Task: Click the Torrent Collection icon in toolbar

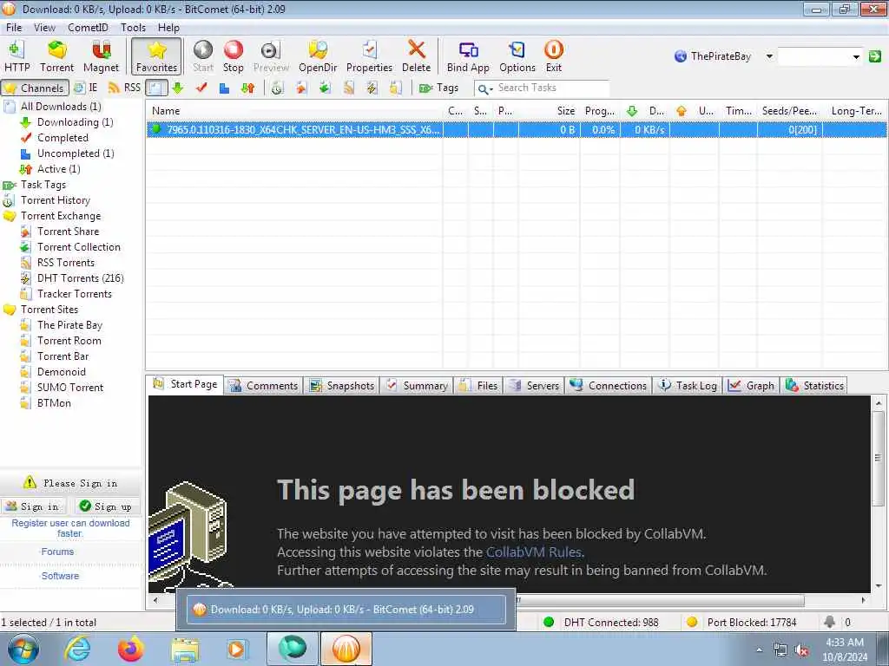Action: [325, 88]
